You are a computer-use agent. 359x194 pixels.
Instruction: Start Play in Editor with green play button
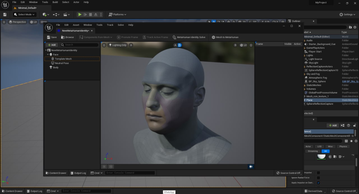(80, 14)
